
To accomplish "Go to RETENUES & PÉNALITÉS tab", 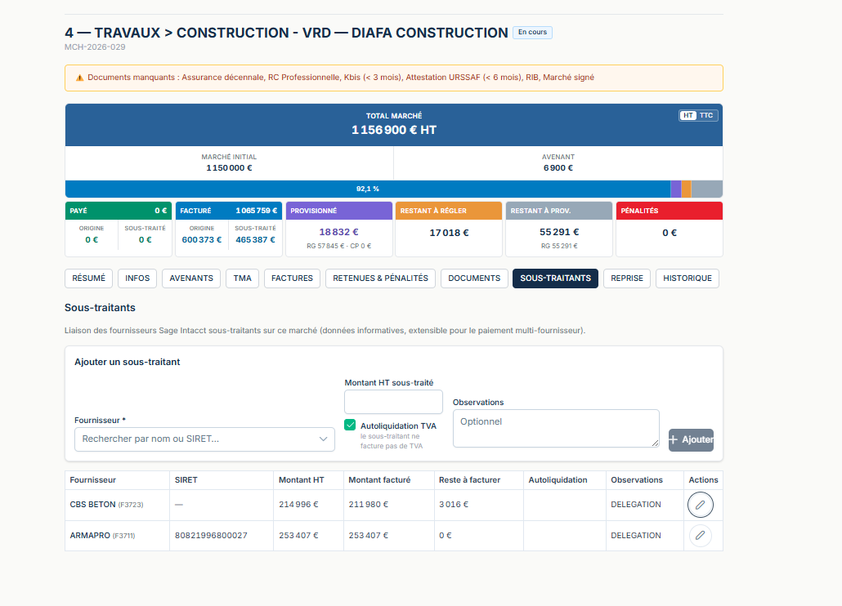I will [380, 278].
